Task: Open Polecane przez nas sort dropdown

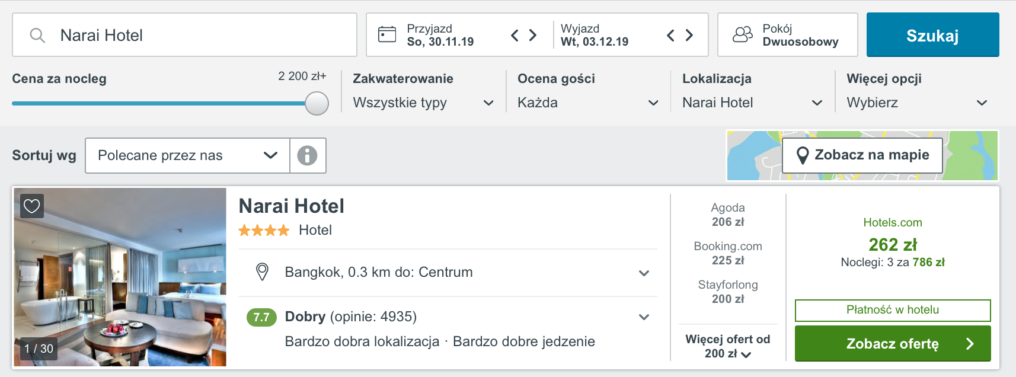Action: [188, 156]
